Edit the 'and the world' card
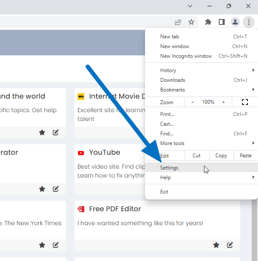The width and height of the screenshot is (258, 261). pos(56,132)
